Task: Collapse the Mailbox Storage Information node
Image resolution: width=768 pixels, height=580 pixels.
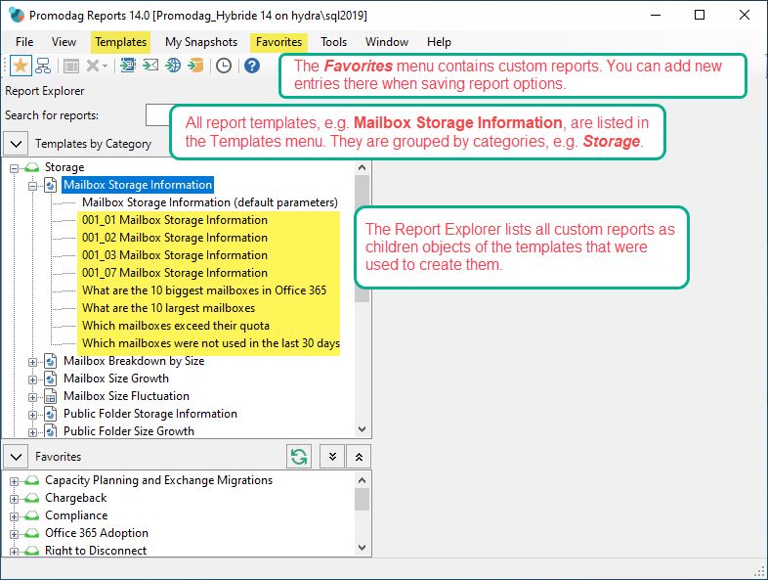Action: tap(33, 186)
